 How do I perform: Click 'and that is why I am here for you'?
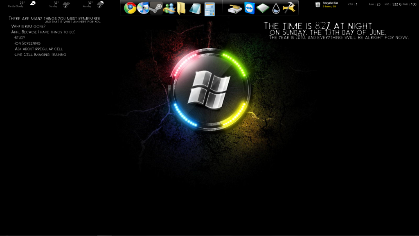[73, 22]
